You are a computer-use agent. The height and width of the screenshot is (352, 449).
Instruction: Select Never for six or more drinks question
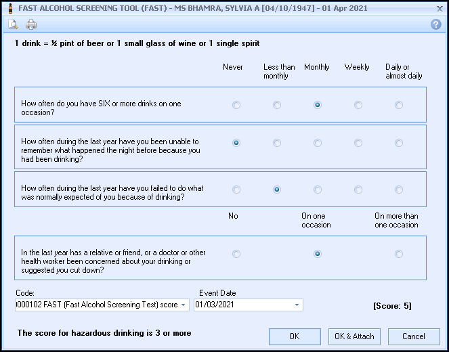click(x=236, y=105)
